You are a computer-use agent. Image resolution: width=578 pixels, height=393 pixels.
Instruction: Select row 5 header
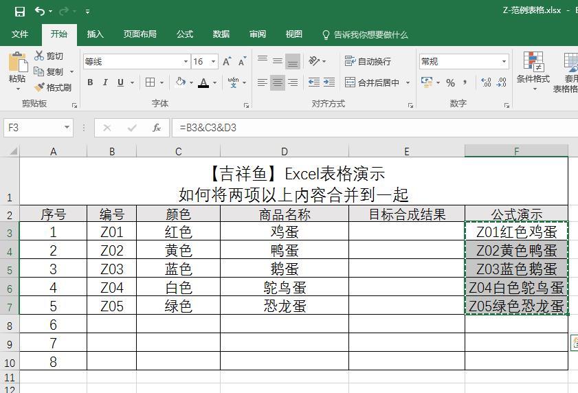pyautogui.click(x=10, y=270)
